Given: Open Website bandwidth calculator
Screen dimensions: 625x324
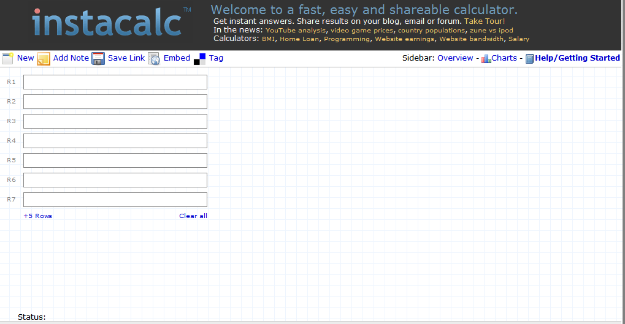Looking at the screenshot, I should (x=472, y=39).
